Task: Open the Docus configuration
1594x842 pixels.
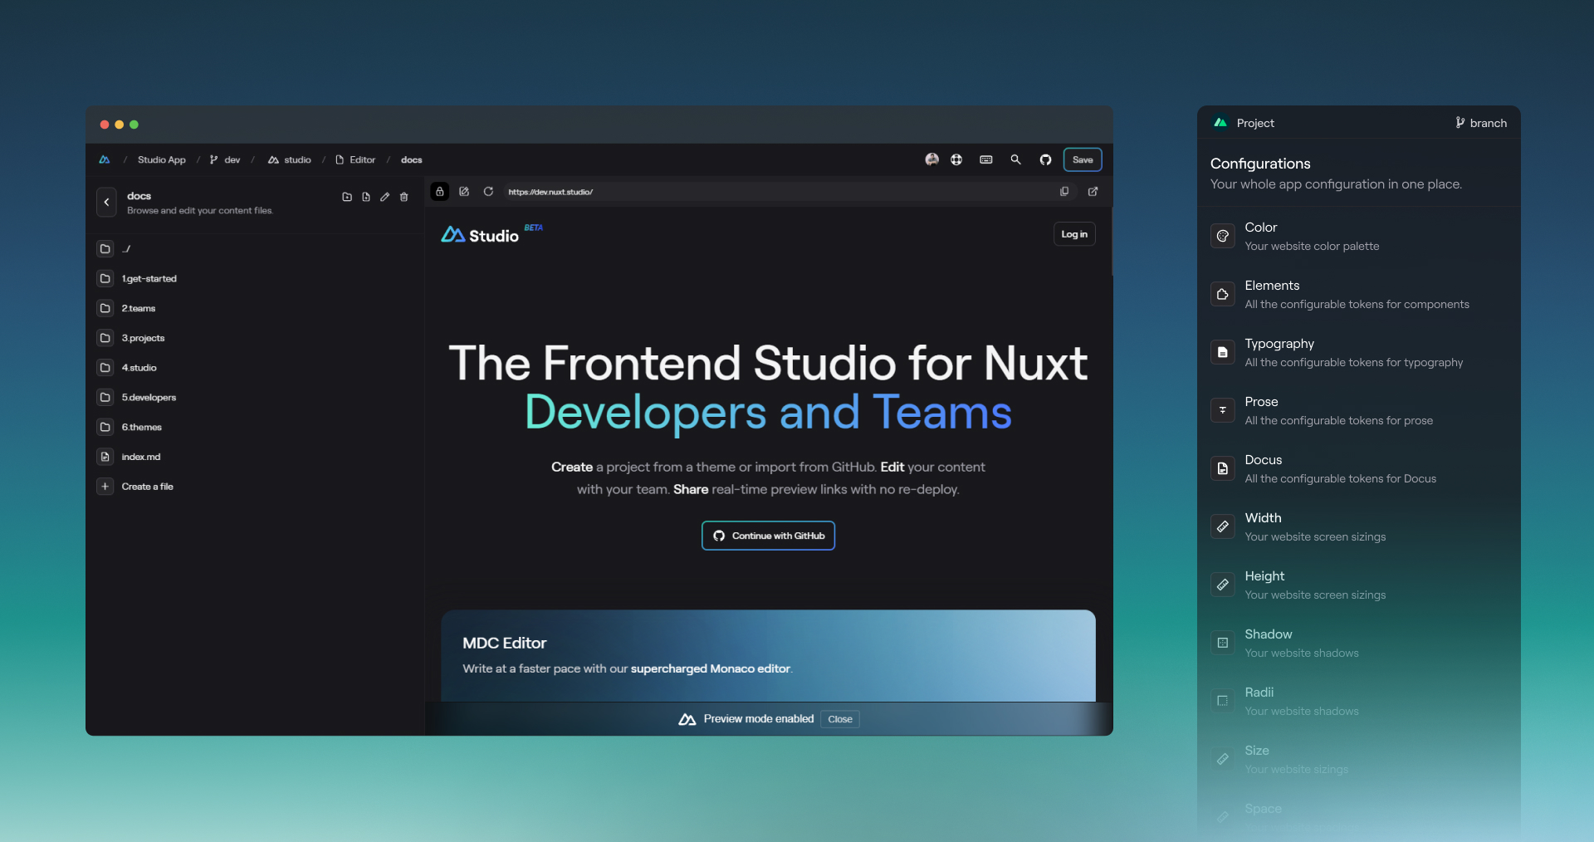Action: (1359, 468)
